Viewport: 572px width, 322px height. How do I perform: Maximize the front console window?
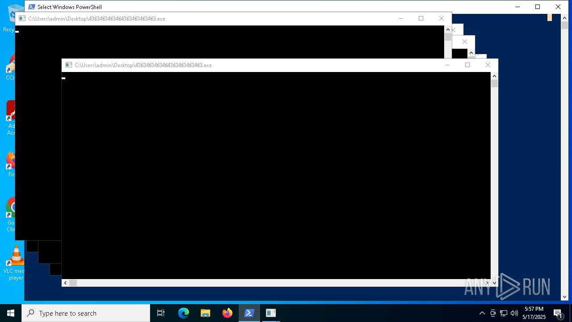(467, 65)
